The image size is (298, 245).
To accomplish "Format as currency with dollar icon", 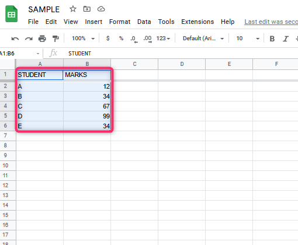I will (x=108, y=38).
